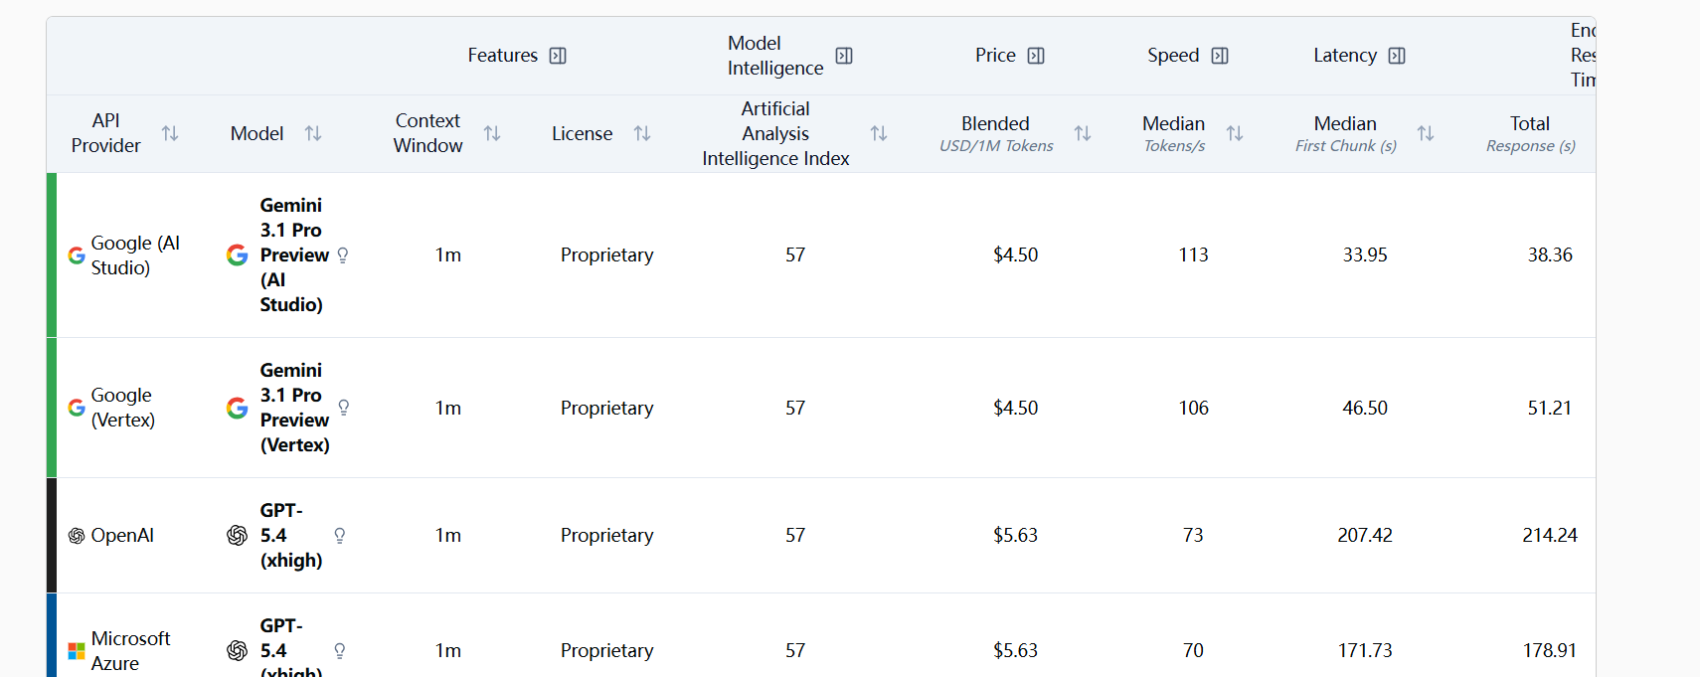Click Google logo next to Gemini 3.1 Pro Preview (AI Studio)

point(237,255)
